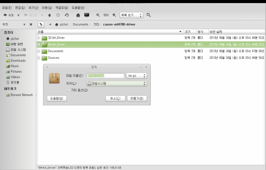
Task: Click the path bar left scroll arrow
Action: 50,24
